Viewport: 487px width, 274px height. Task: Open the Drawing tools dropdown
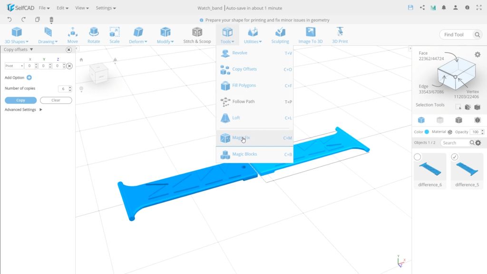pos(48,35)
